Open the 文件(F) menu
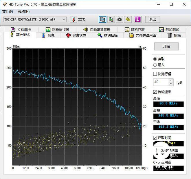 [x=8, y=12]
